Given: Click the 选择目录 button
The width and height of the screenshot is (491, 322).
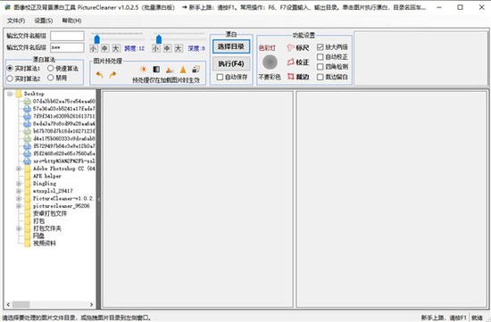Looking at the screenshot, I should (231, 46).
